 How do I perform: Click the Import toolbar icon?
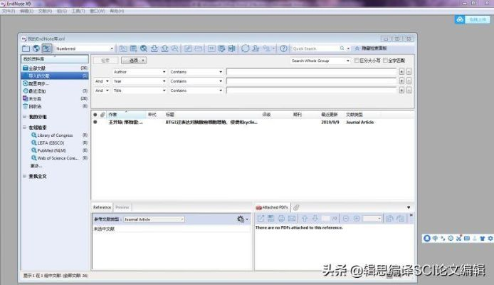(x=154, y=48)
